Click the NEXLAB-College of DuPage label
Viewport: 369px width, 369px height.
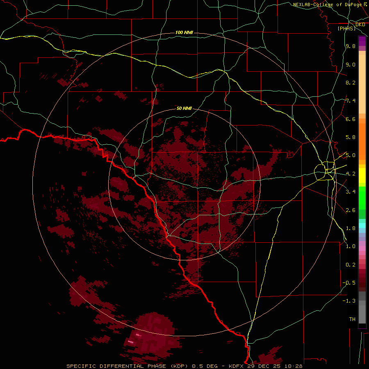[327, 5]
